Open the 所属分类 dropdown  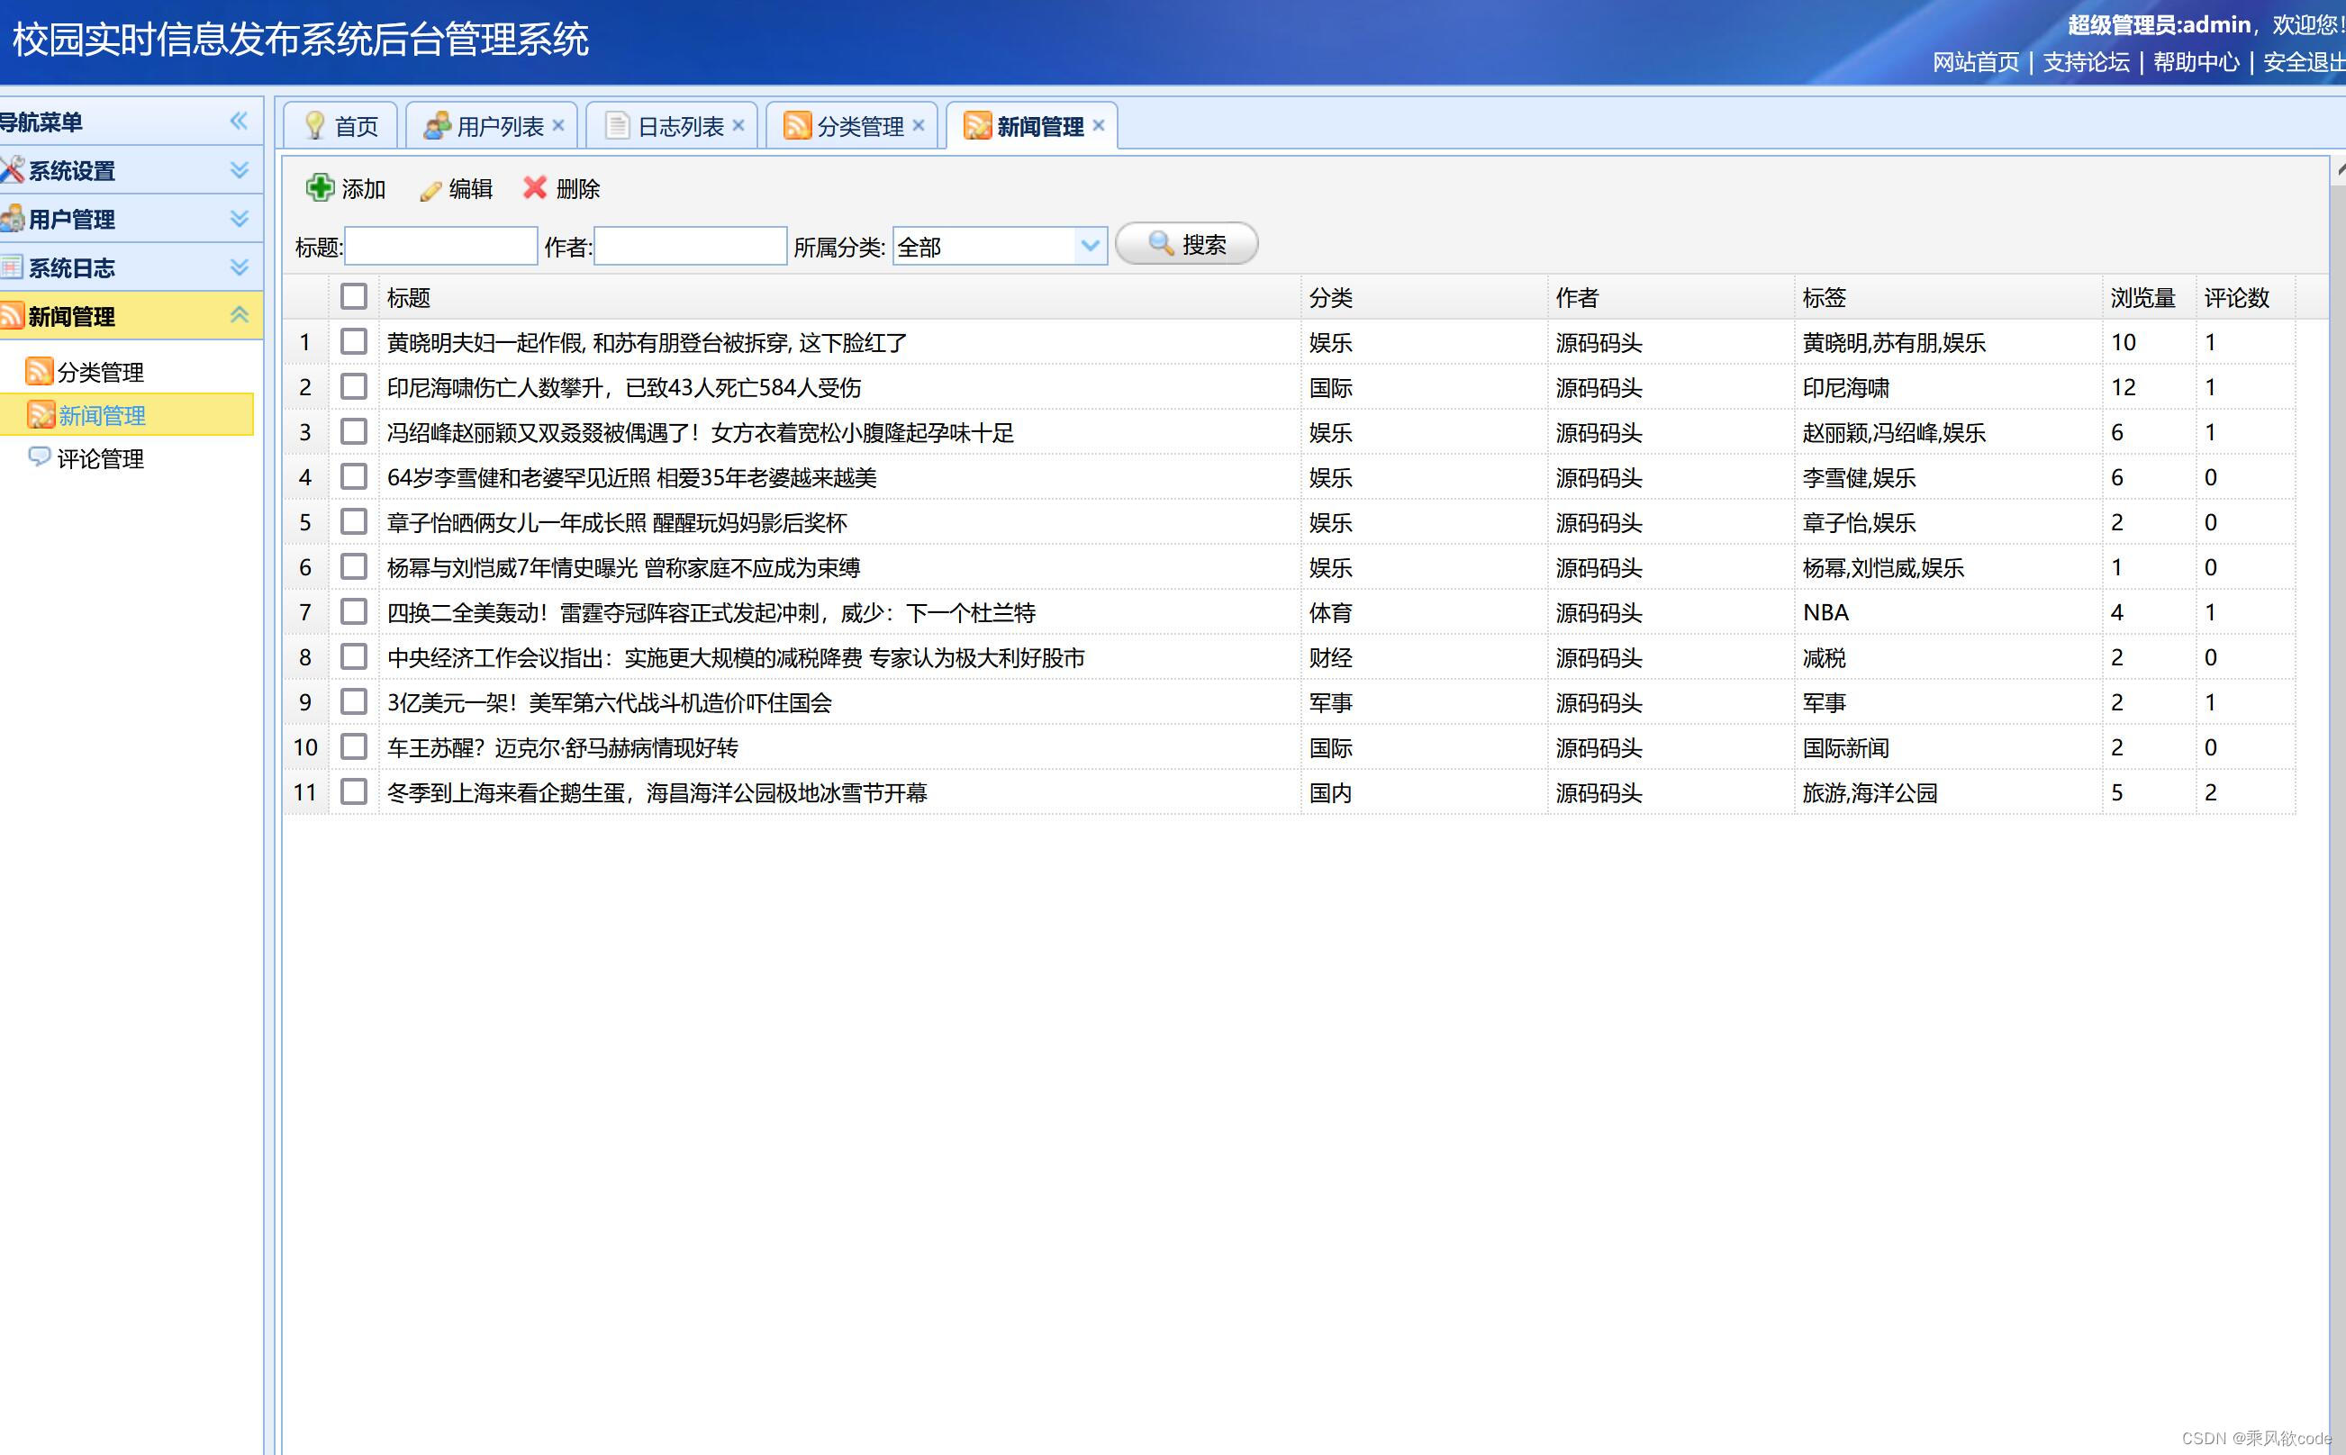(1088, 247)
